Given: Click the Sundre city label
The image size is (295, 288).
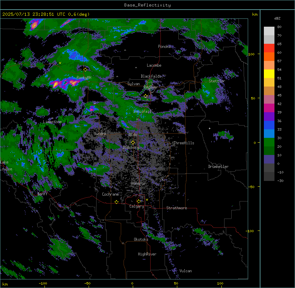Looking at the screenshot, I should (x=100, y=134).
